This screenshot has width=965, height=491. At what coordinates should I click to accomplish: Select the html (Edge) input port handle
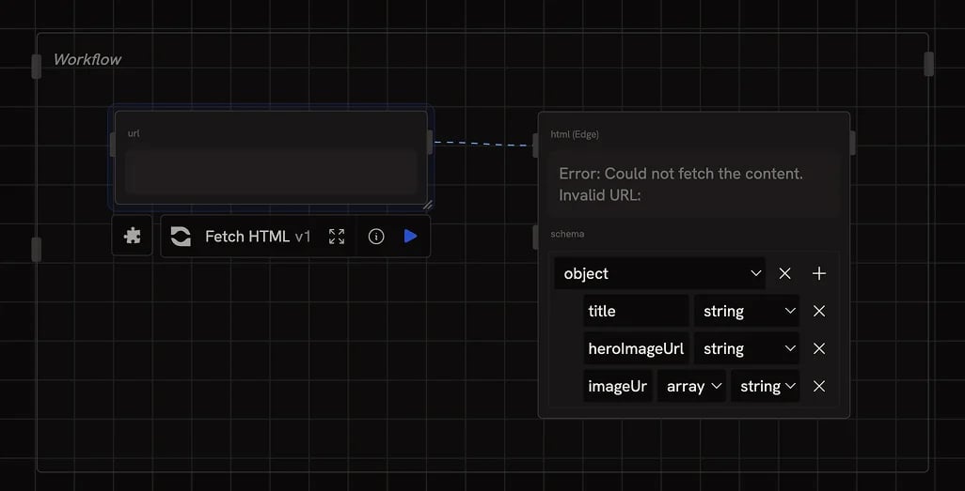click(535, 145)
